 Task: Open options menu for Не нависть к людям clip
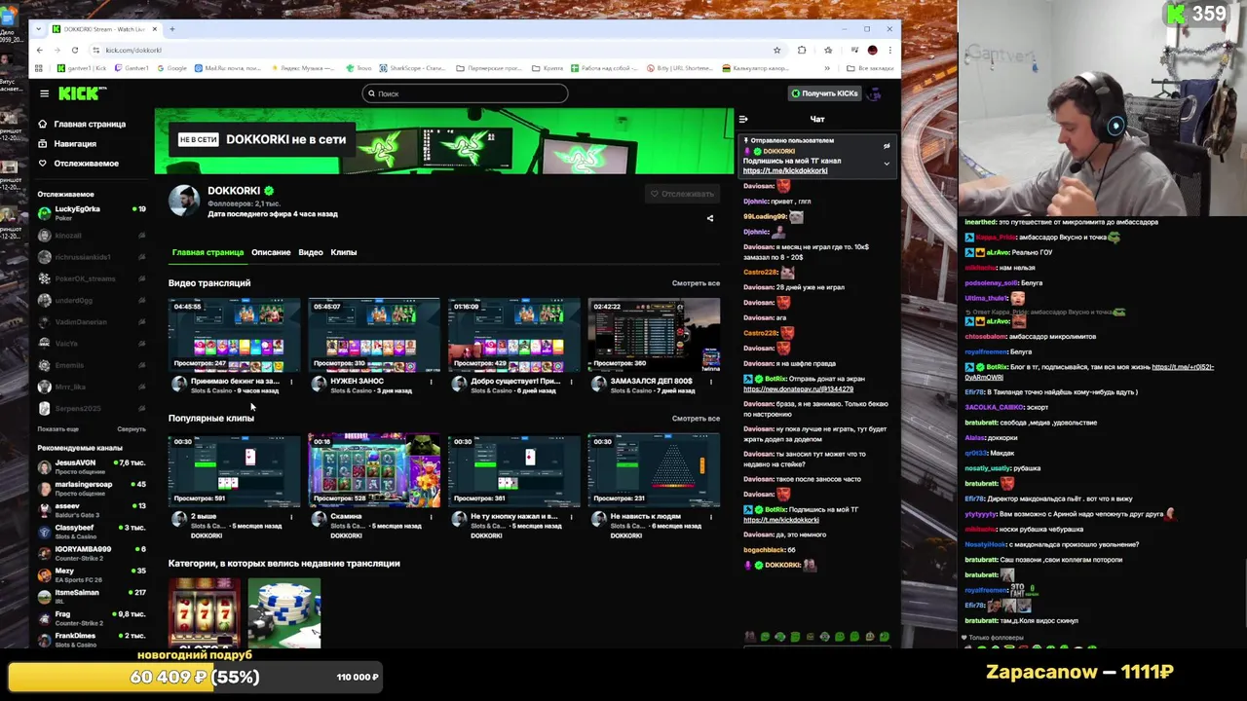711,517
